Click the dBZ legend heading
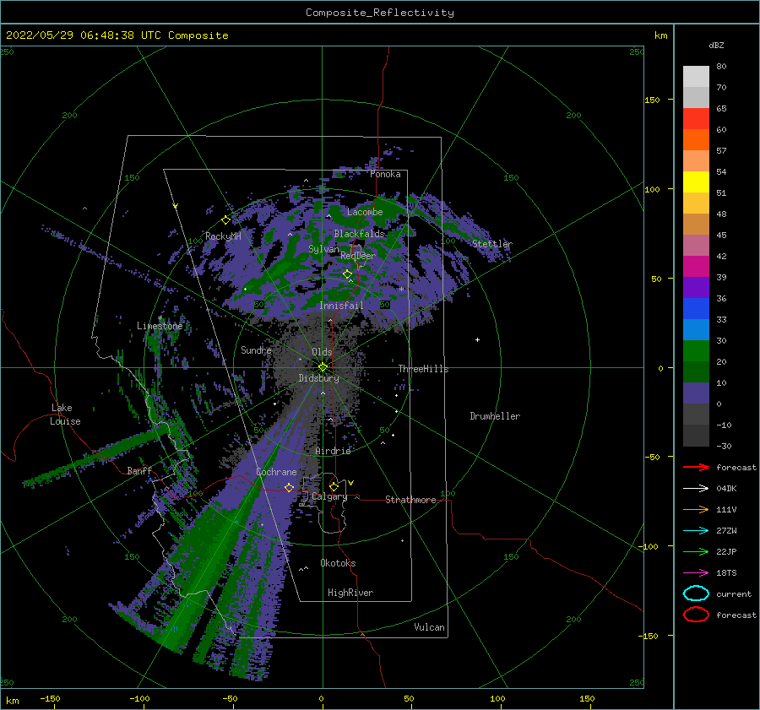The height and width of the screenshot is (710, 760). 716,45
